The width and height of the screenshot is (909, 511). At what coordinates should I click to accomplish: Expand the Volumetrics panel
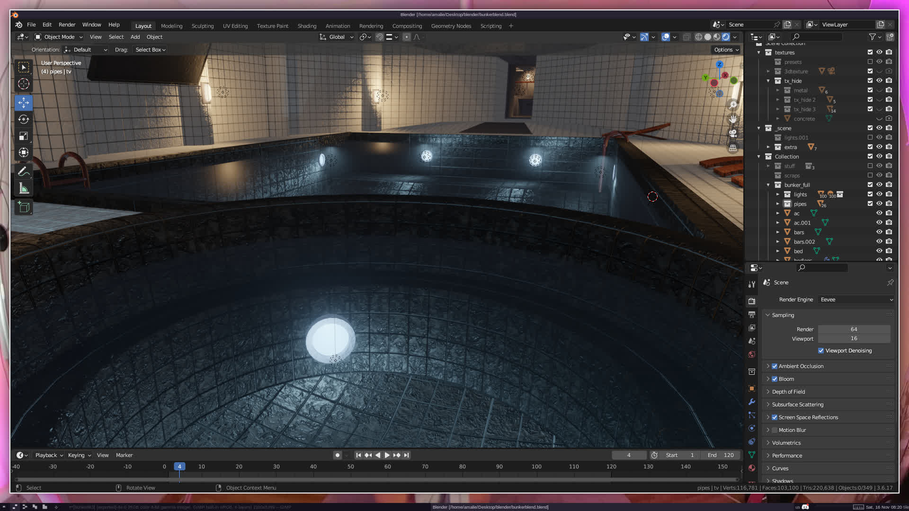point(786,443)
